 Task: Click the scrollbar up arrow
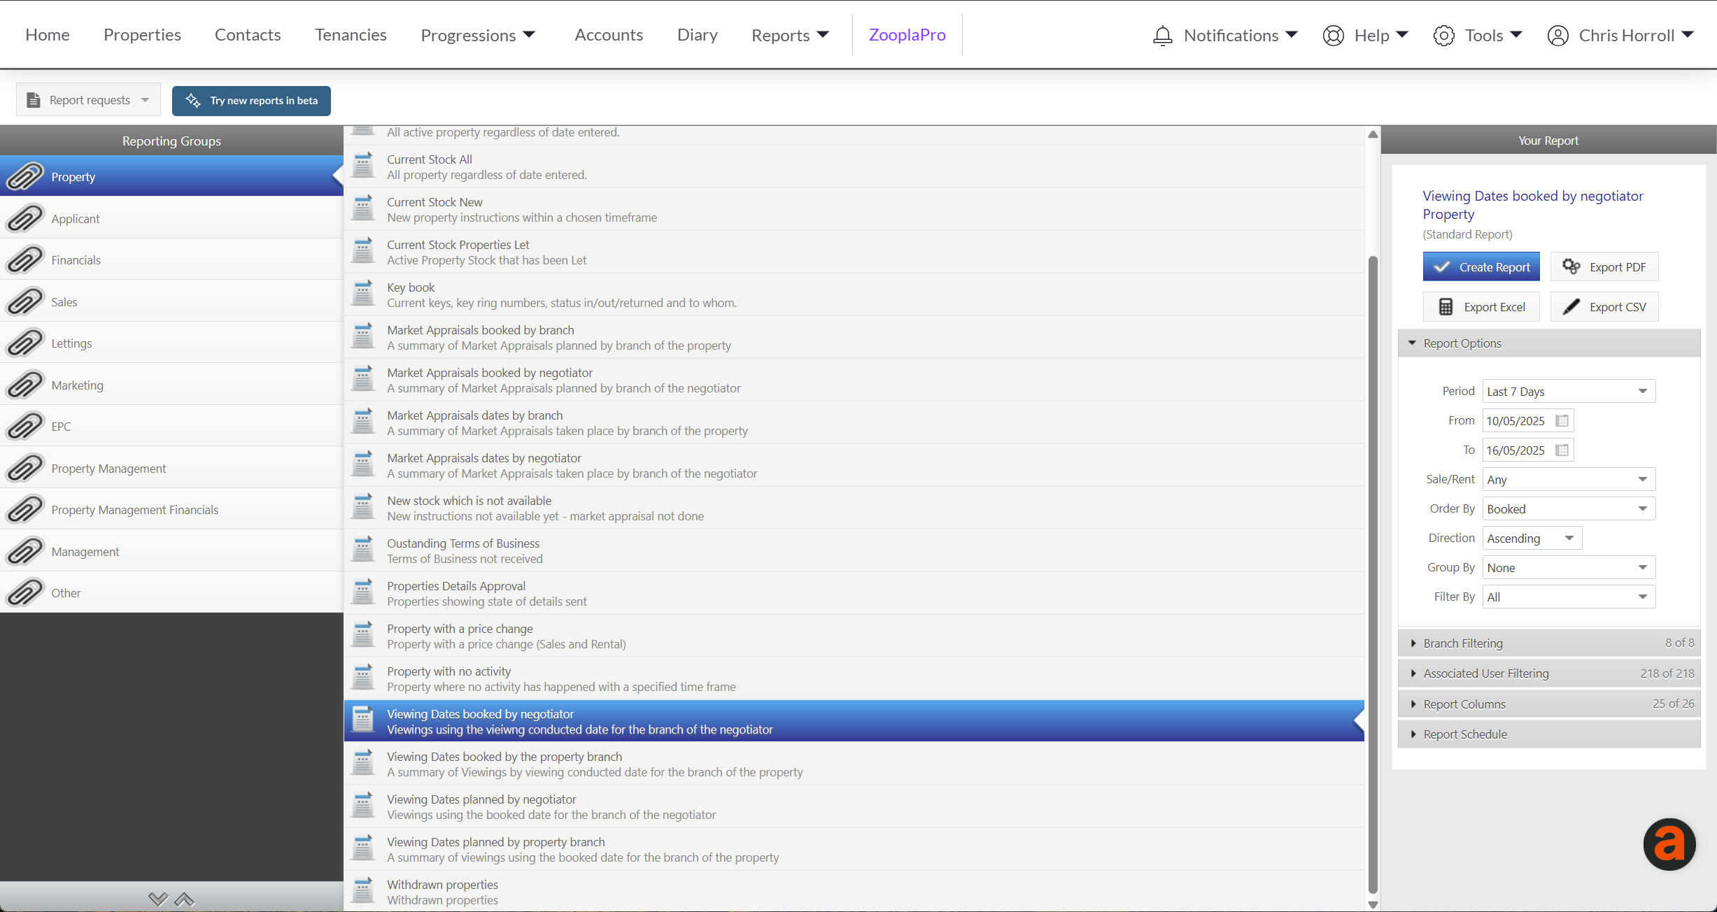(x=1373, y=134)
